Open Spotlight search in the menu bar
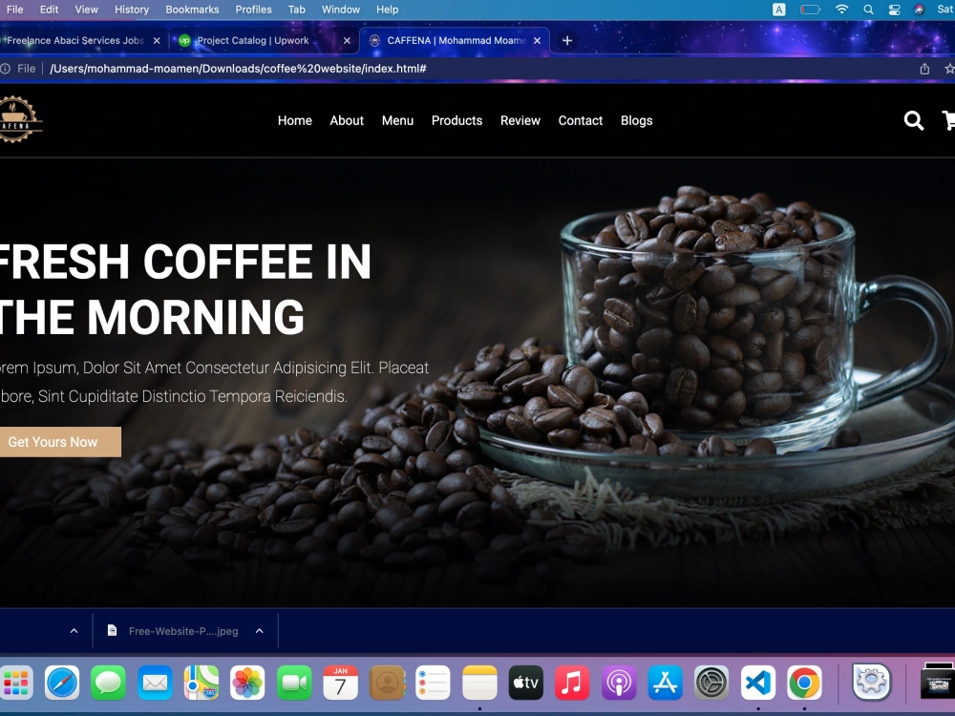This screenshot has width=955, height=716. pyautogui.click(x=868, y=10)
